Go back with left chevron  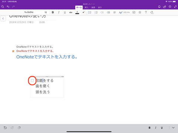(x=3, y=18)
